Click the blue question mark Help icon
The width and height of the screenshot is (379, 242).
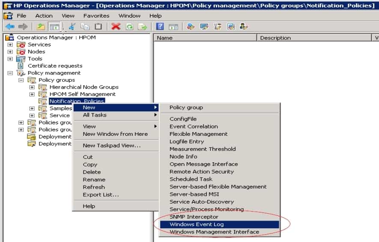pyautogui.click(x=160, y=27)
